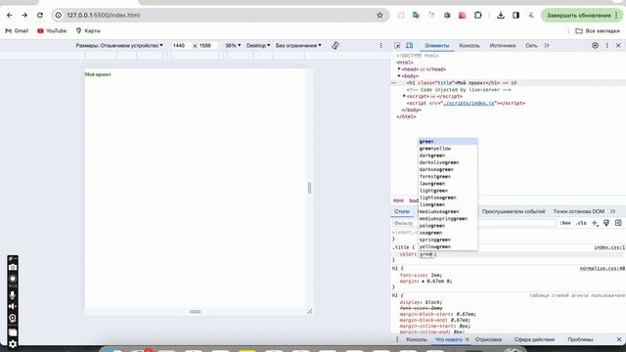Toggle the :hov element state panel
Screen dimensions: 626x352
pos(565,223)
